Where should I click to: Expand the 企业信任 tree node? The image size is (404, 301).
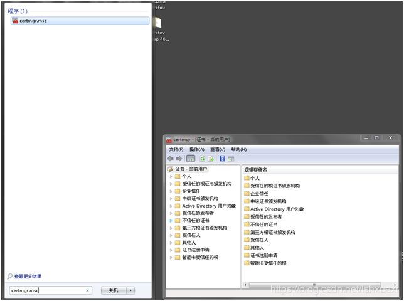[171, 191]
